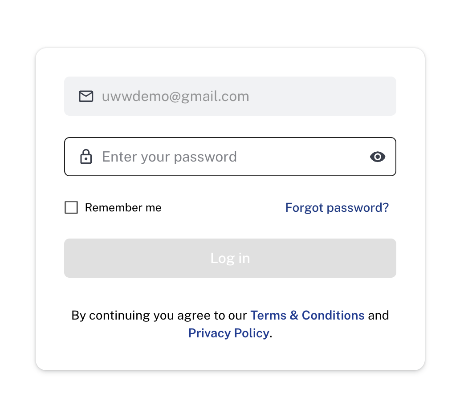
Task: Open the Terms & Conditions link
Action: 307,316
